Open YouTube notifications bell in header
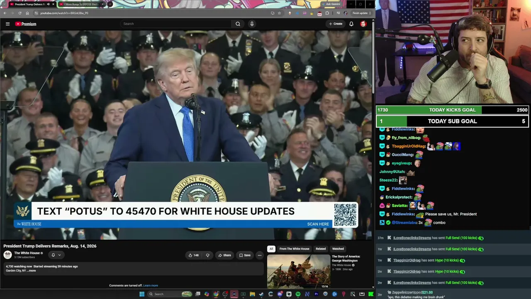 pyautogui.click(x=351, y=24)
